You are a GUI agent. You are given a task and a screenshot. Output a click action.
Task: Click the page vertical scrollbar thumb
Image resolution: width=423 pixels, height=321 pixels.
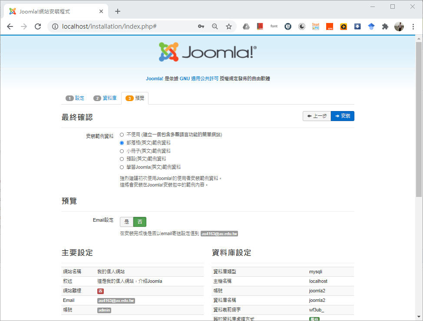[419, 119]
